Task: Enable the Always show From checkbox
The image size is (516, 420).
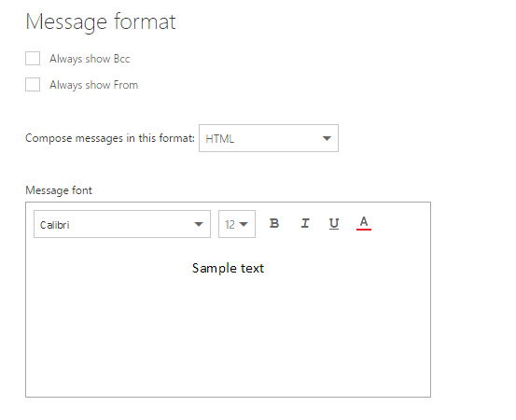Action: (x=33, y=85)
